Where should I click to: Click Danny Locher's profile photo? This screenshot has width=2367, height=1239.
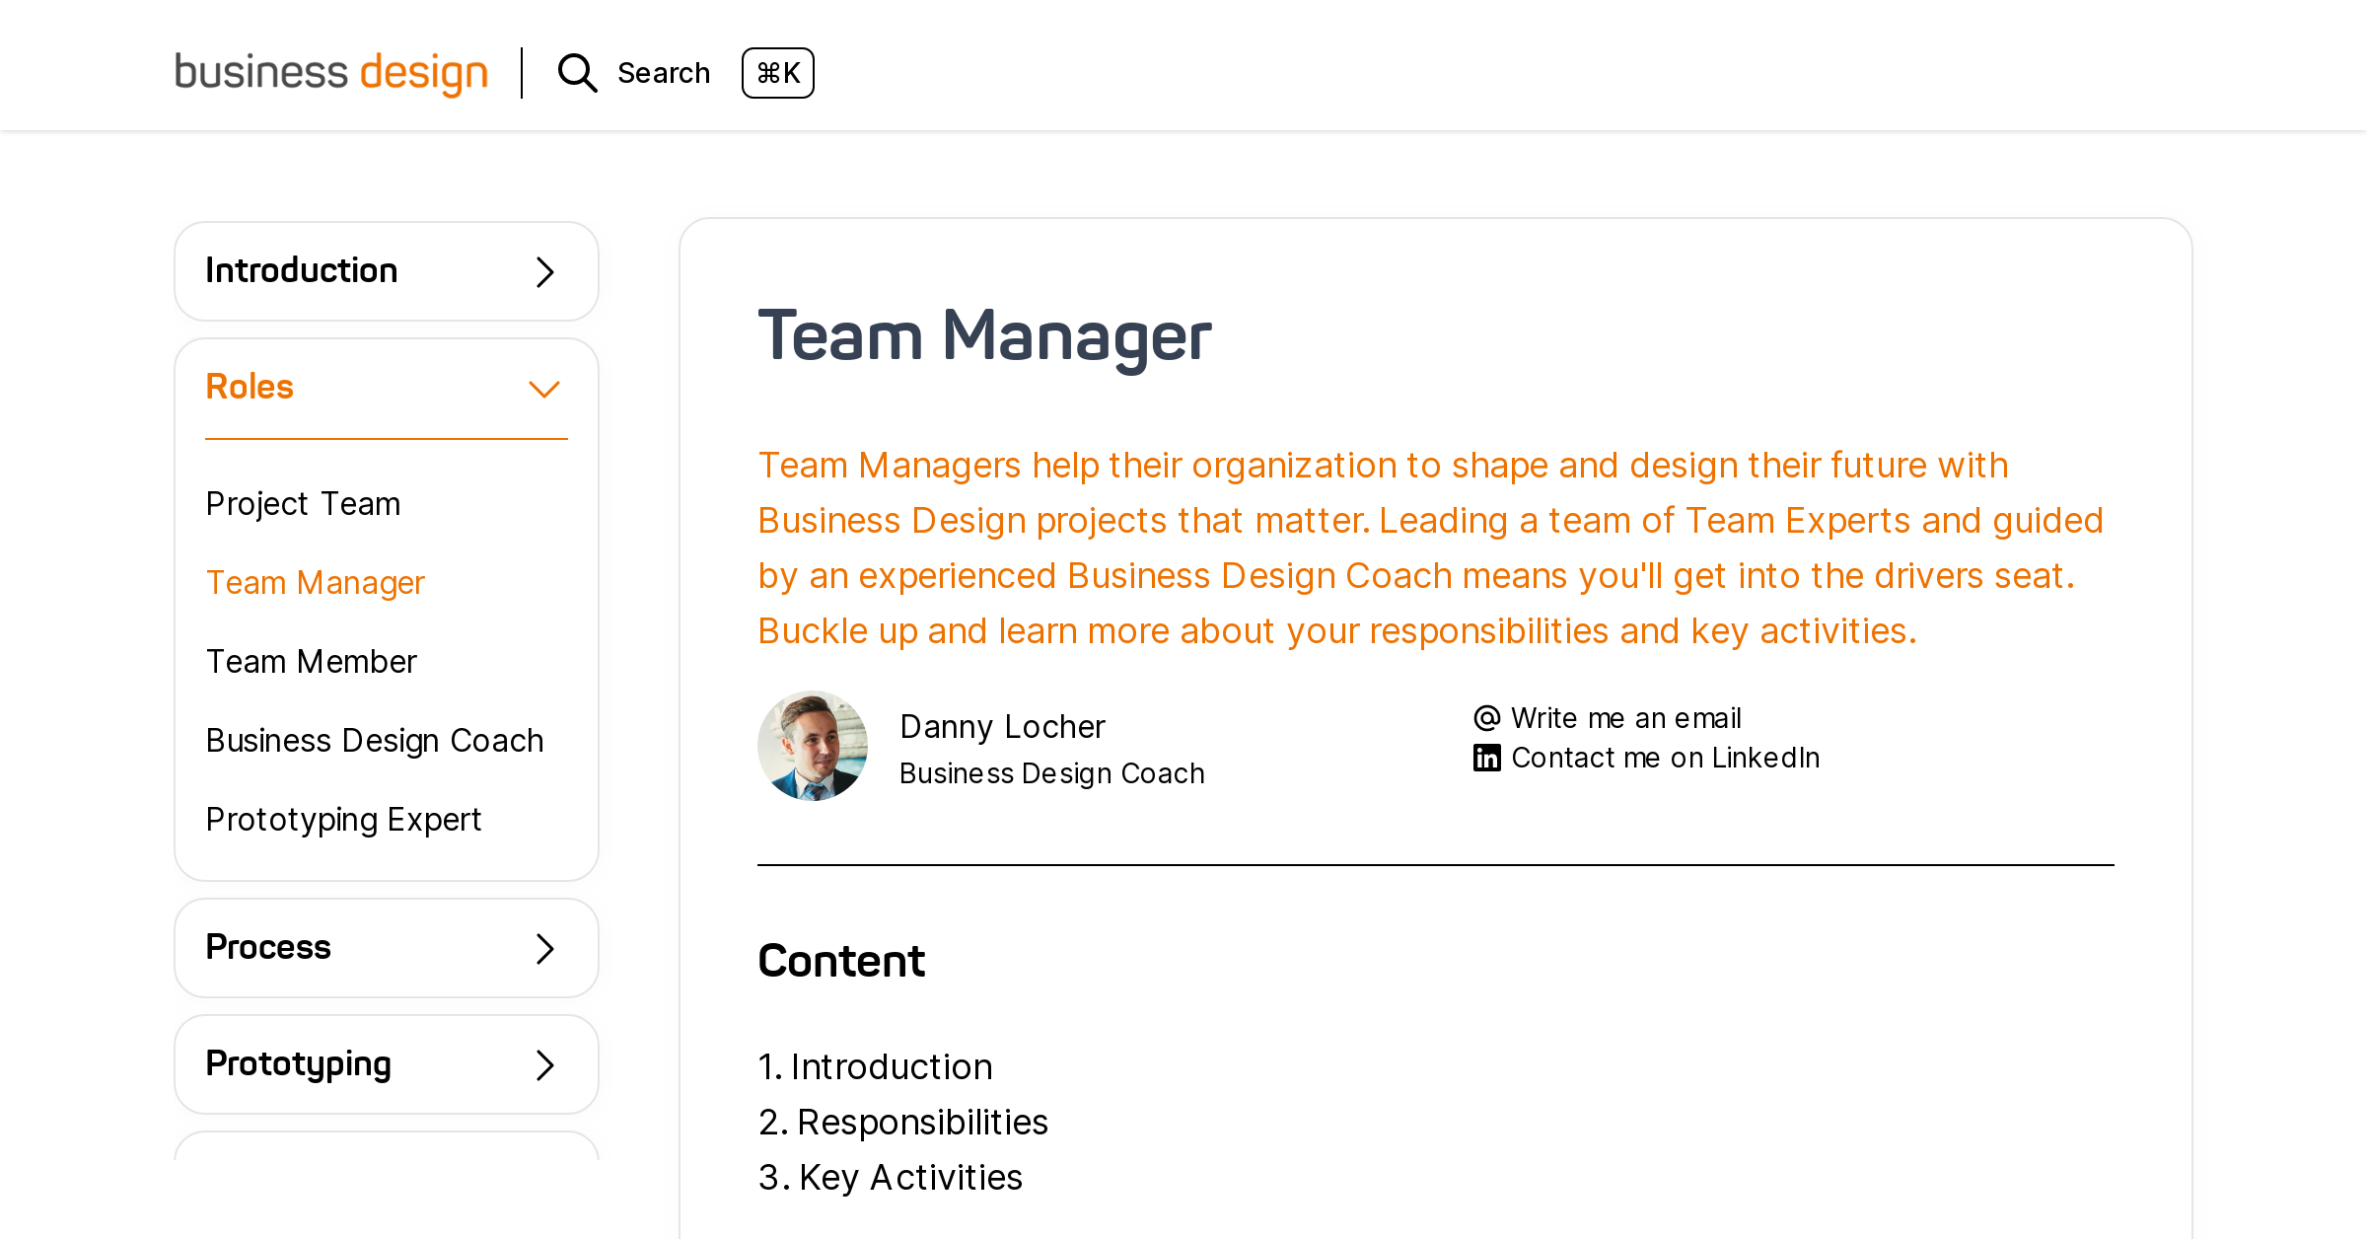coord(813,746)
